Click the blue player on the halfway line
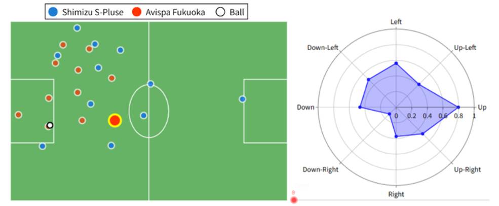499x206 pixels. [150, 84]
